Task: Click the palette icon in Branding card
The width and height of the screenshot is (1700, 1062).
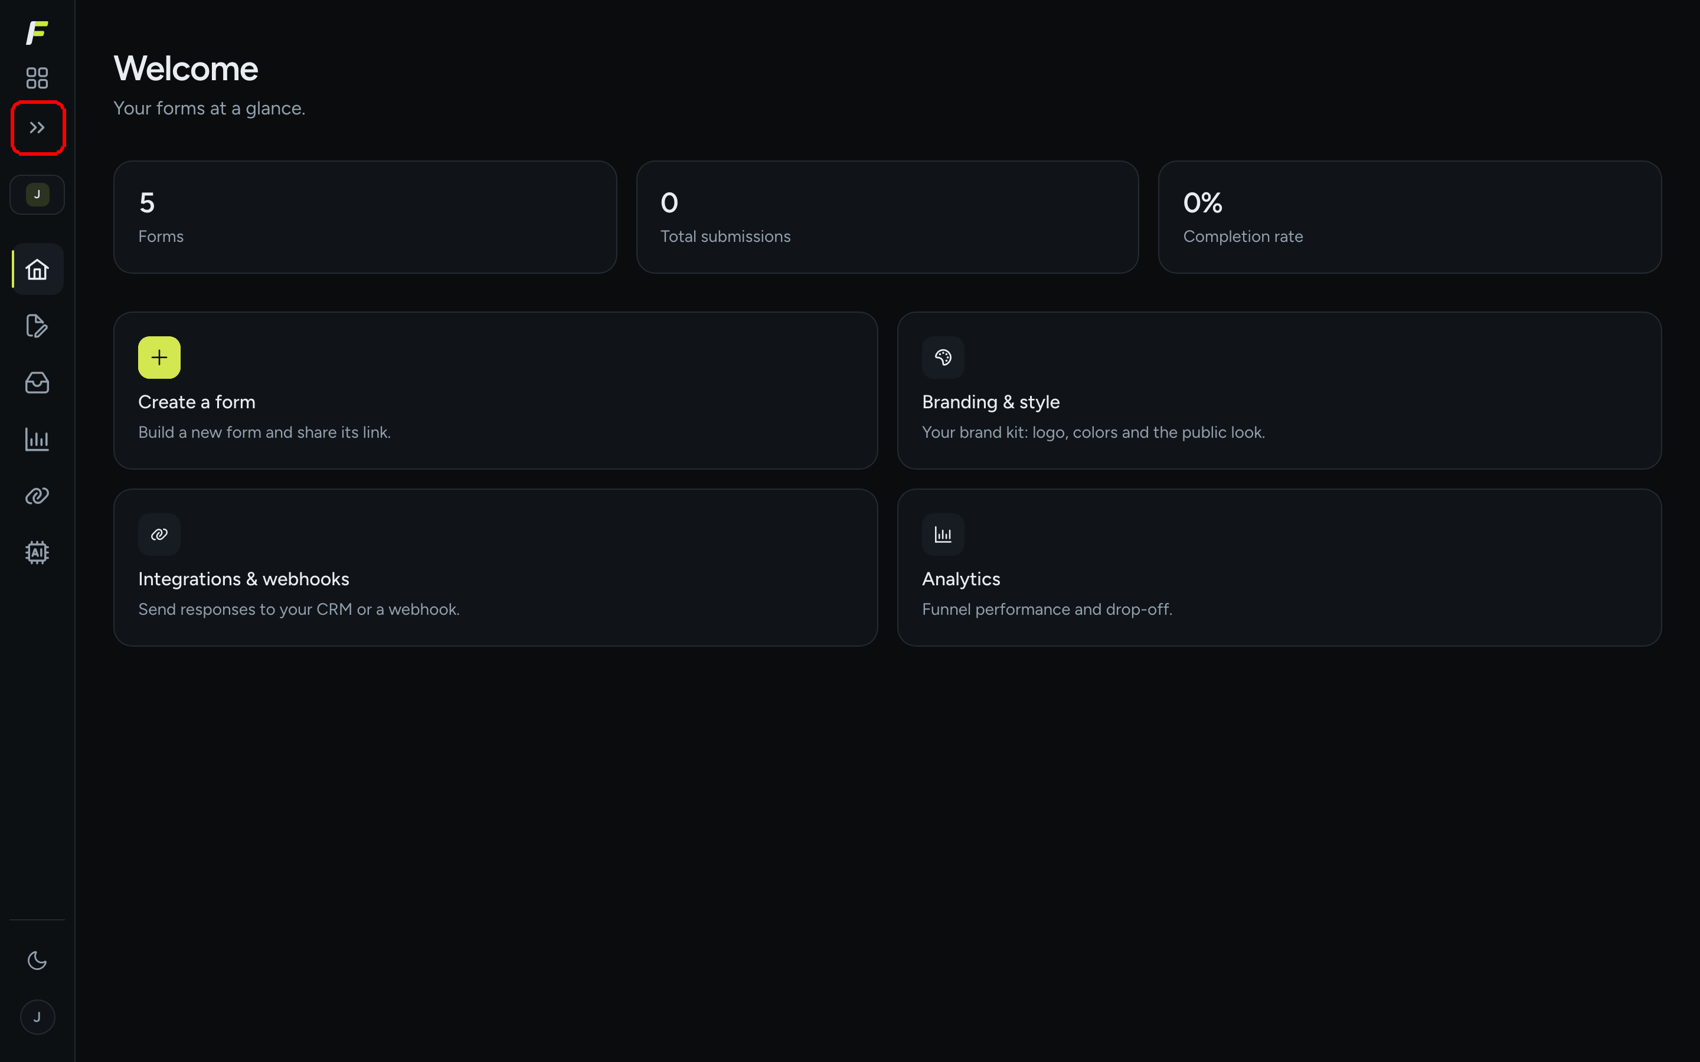Action: click(x=943, y=358)
